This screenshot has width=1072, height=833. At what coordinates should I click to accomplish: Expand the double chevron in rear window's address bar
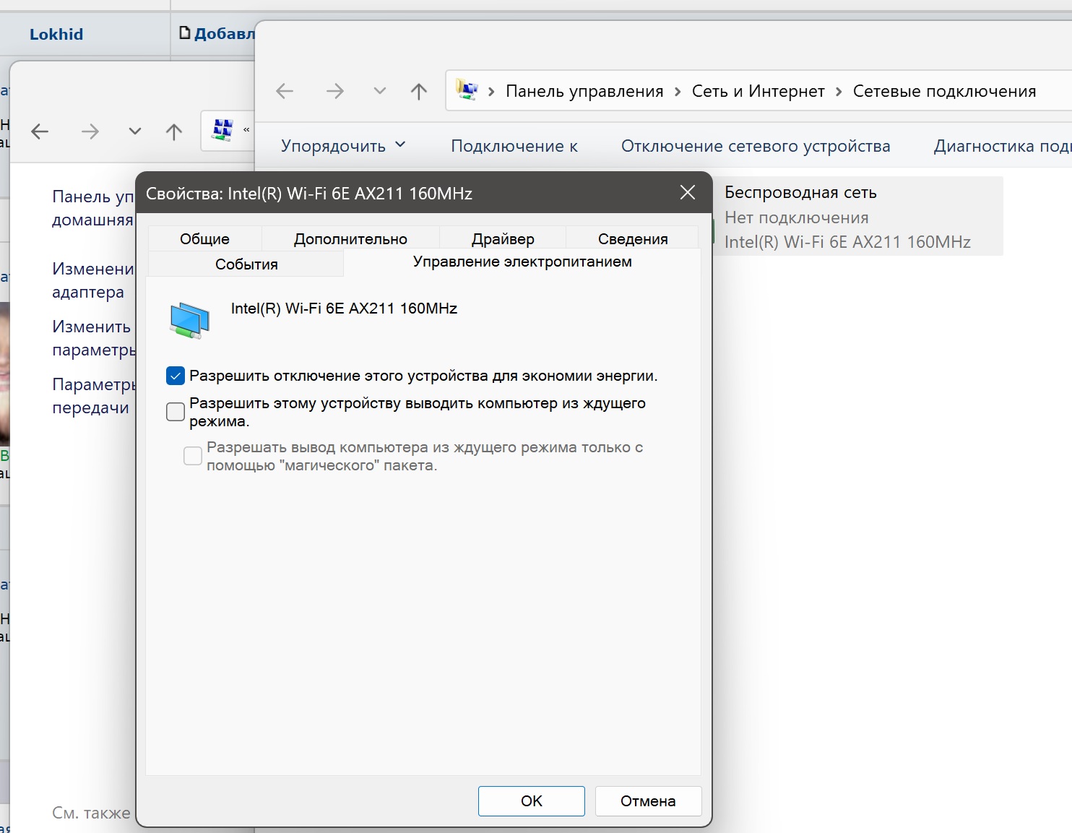[x=246, y=130]
